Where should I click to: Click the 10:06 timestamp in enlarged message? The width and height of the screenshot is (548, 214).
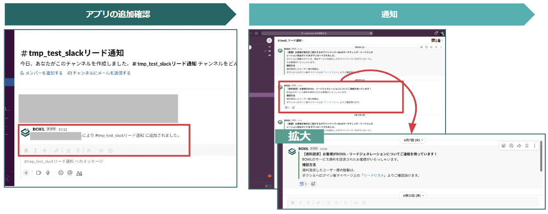pos(323,149)
